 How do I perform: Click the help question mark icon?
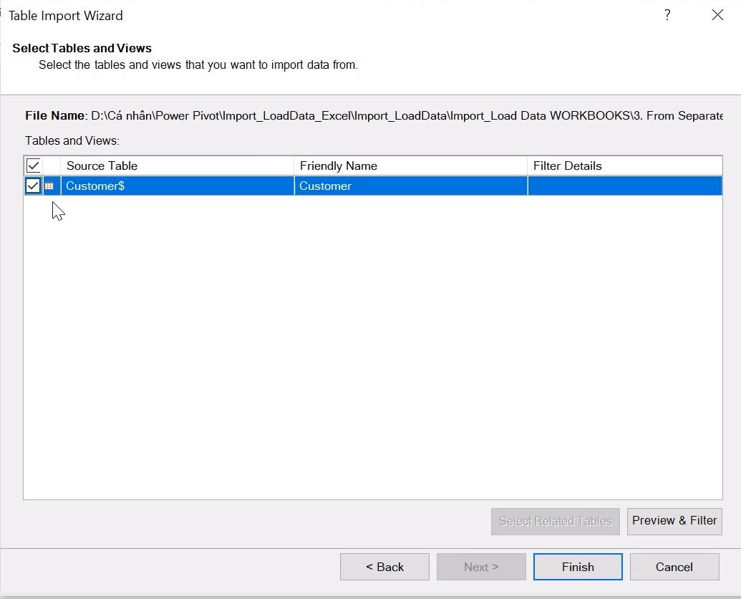click(667, 14)
